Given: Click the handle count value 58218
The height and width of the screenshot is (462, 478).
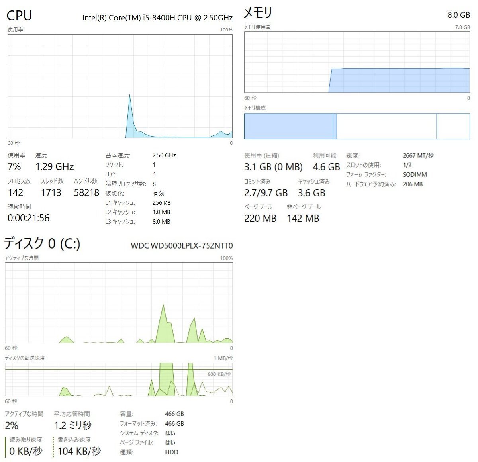Looking at the screenshot, I should click(x=86, y=192).
